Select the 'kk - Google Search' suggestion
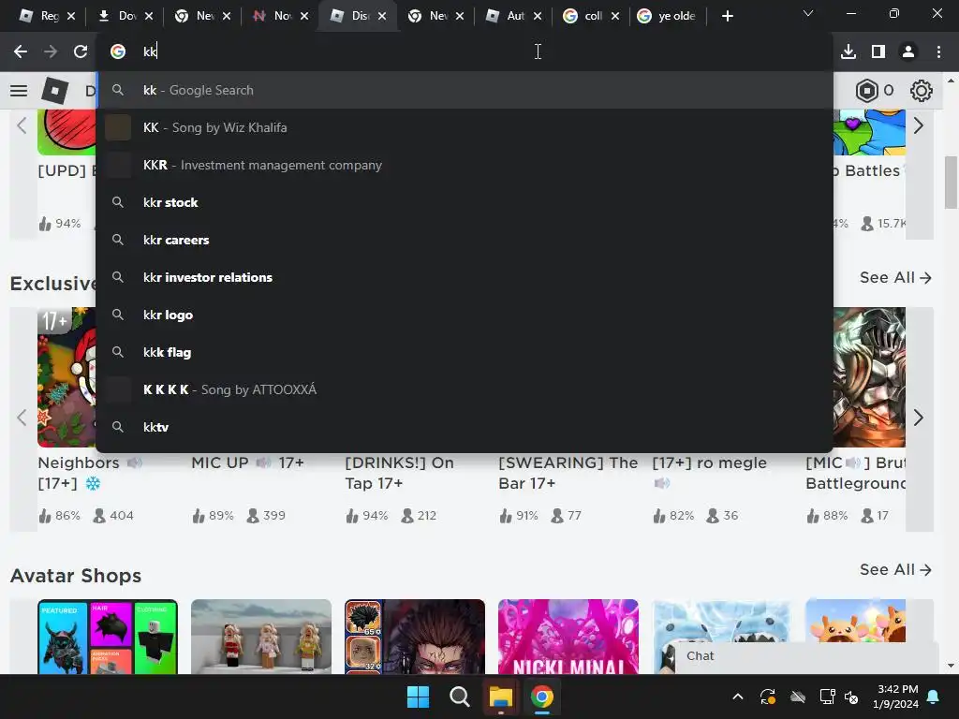Viewport: 959px width, 719px height. point(465,91)
